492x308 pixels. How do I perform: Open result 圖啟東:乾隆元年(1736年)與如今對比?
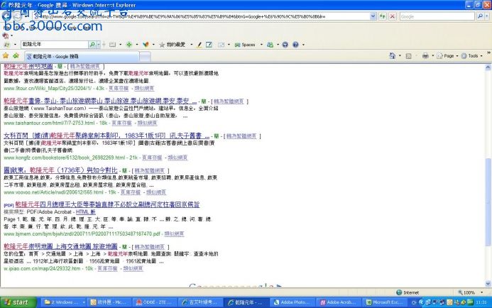(x=60, y=170)
